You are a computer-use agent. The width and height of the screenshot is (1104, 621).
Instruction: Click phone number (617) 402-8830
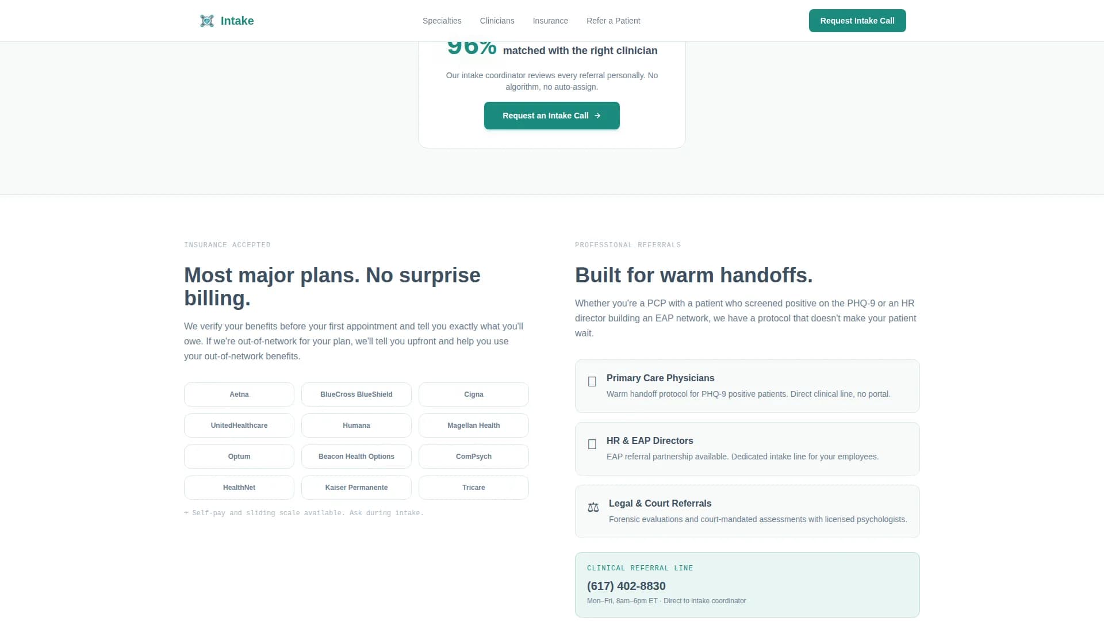(x=626, y=586)
